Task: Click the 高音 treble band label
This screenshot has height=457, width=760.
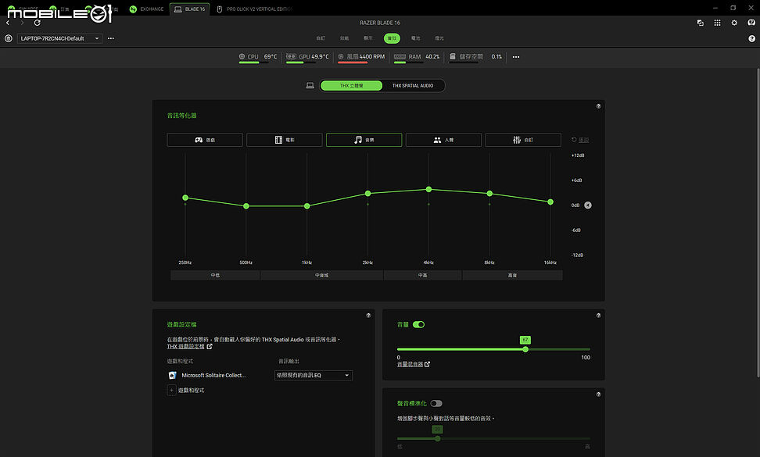Action: [x=512, y=276]
